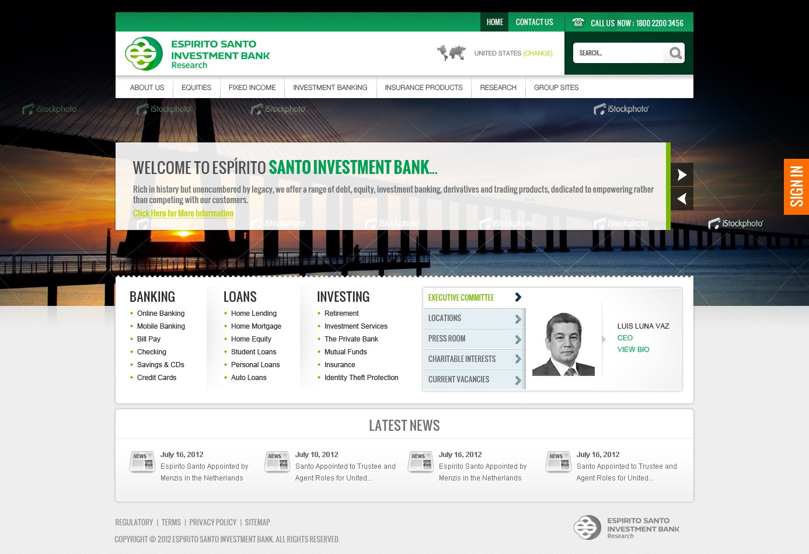Open the Home Mortgage link

(256, 326)
